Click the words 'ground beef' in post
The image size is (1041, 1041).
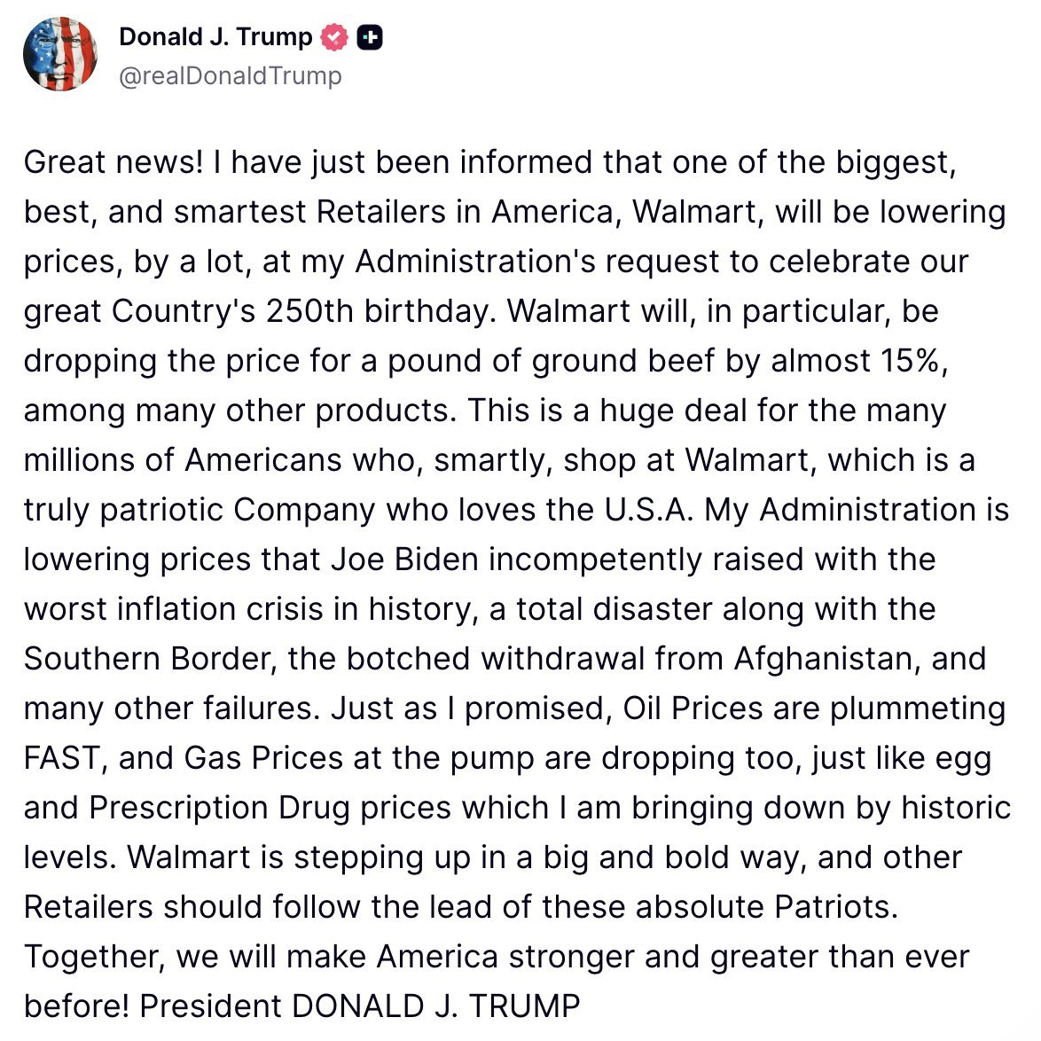pos(622,361)
